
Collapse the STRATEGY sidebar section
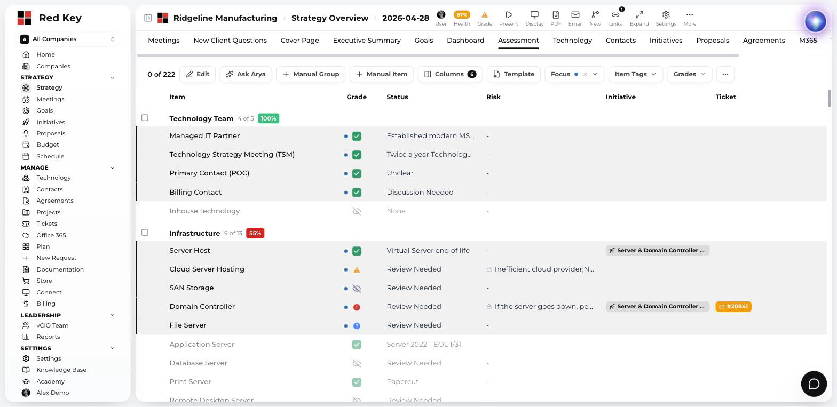tap(112, 77)
